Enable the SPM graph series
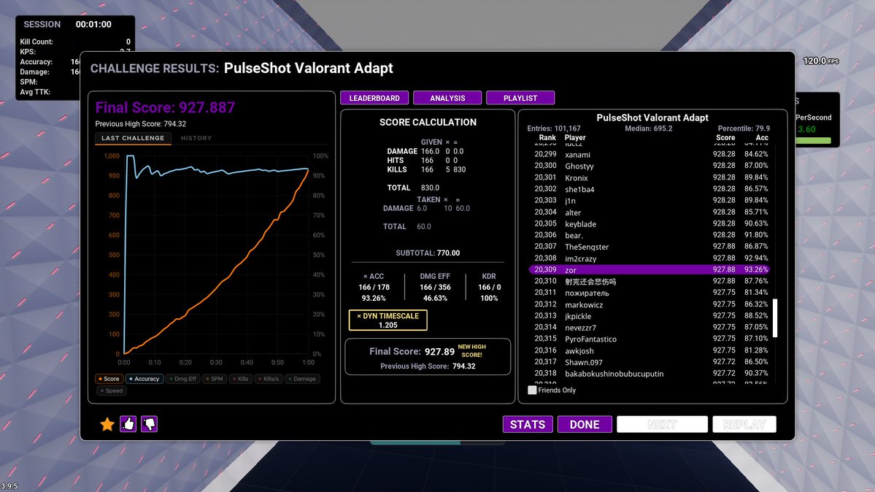The height and width of the screenshot is (492, 875). coord(215,379)
